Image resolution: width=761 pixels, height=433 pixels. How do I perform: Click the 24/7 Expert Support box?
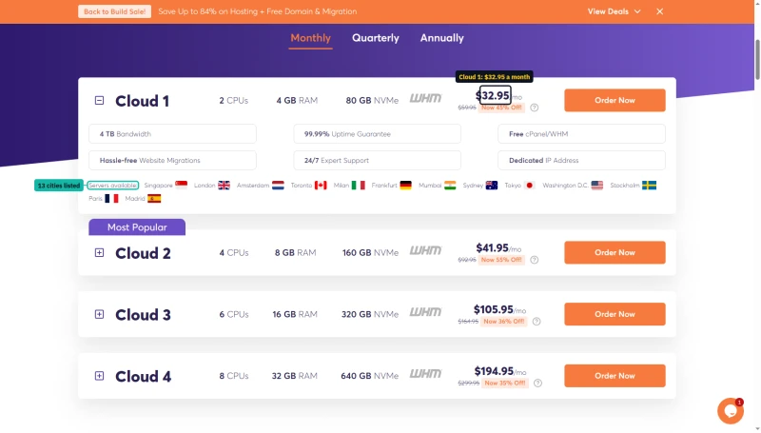coord(377,160)
